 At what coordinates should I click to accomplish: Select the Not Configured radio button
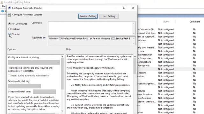tap(9, 24)
